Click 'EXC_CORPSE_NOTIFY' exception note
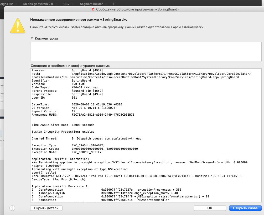The image size is (264, 215). 86,152
